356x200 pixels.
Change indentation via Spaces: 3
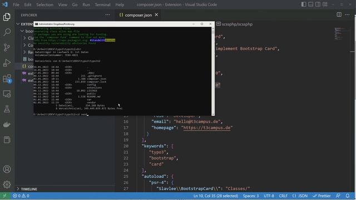[x=251, y=196]
